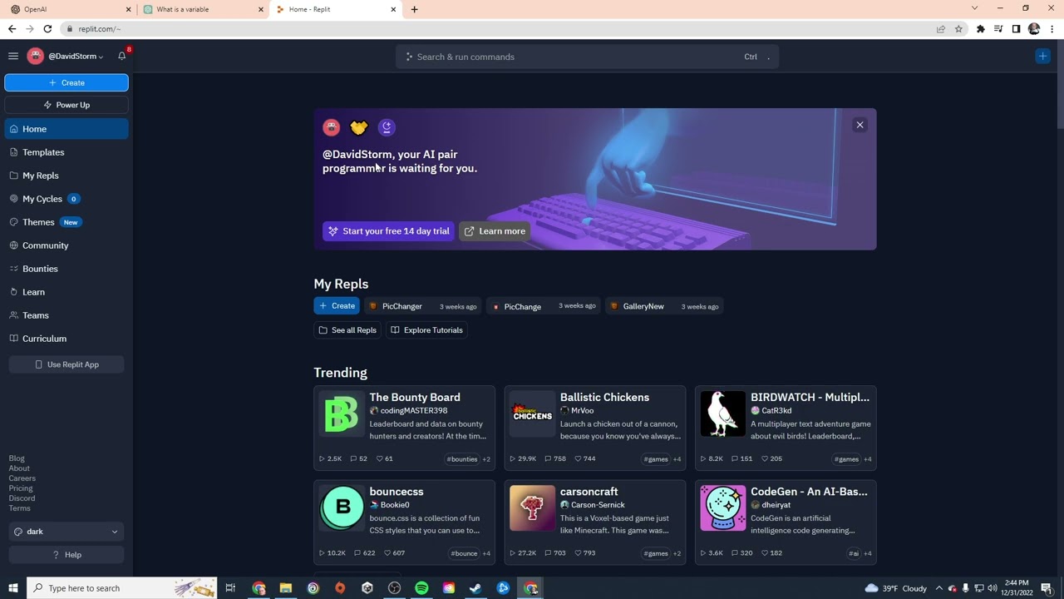
Task: Click the Learn more button
Action: coord(494,231)
